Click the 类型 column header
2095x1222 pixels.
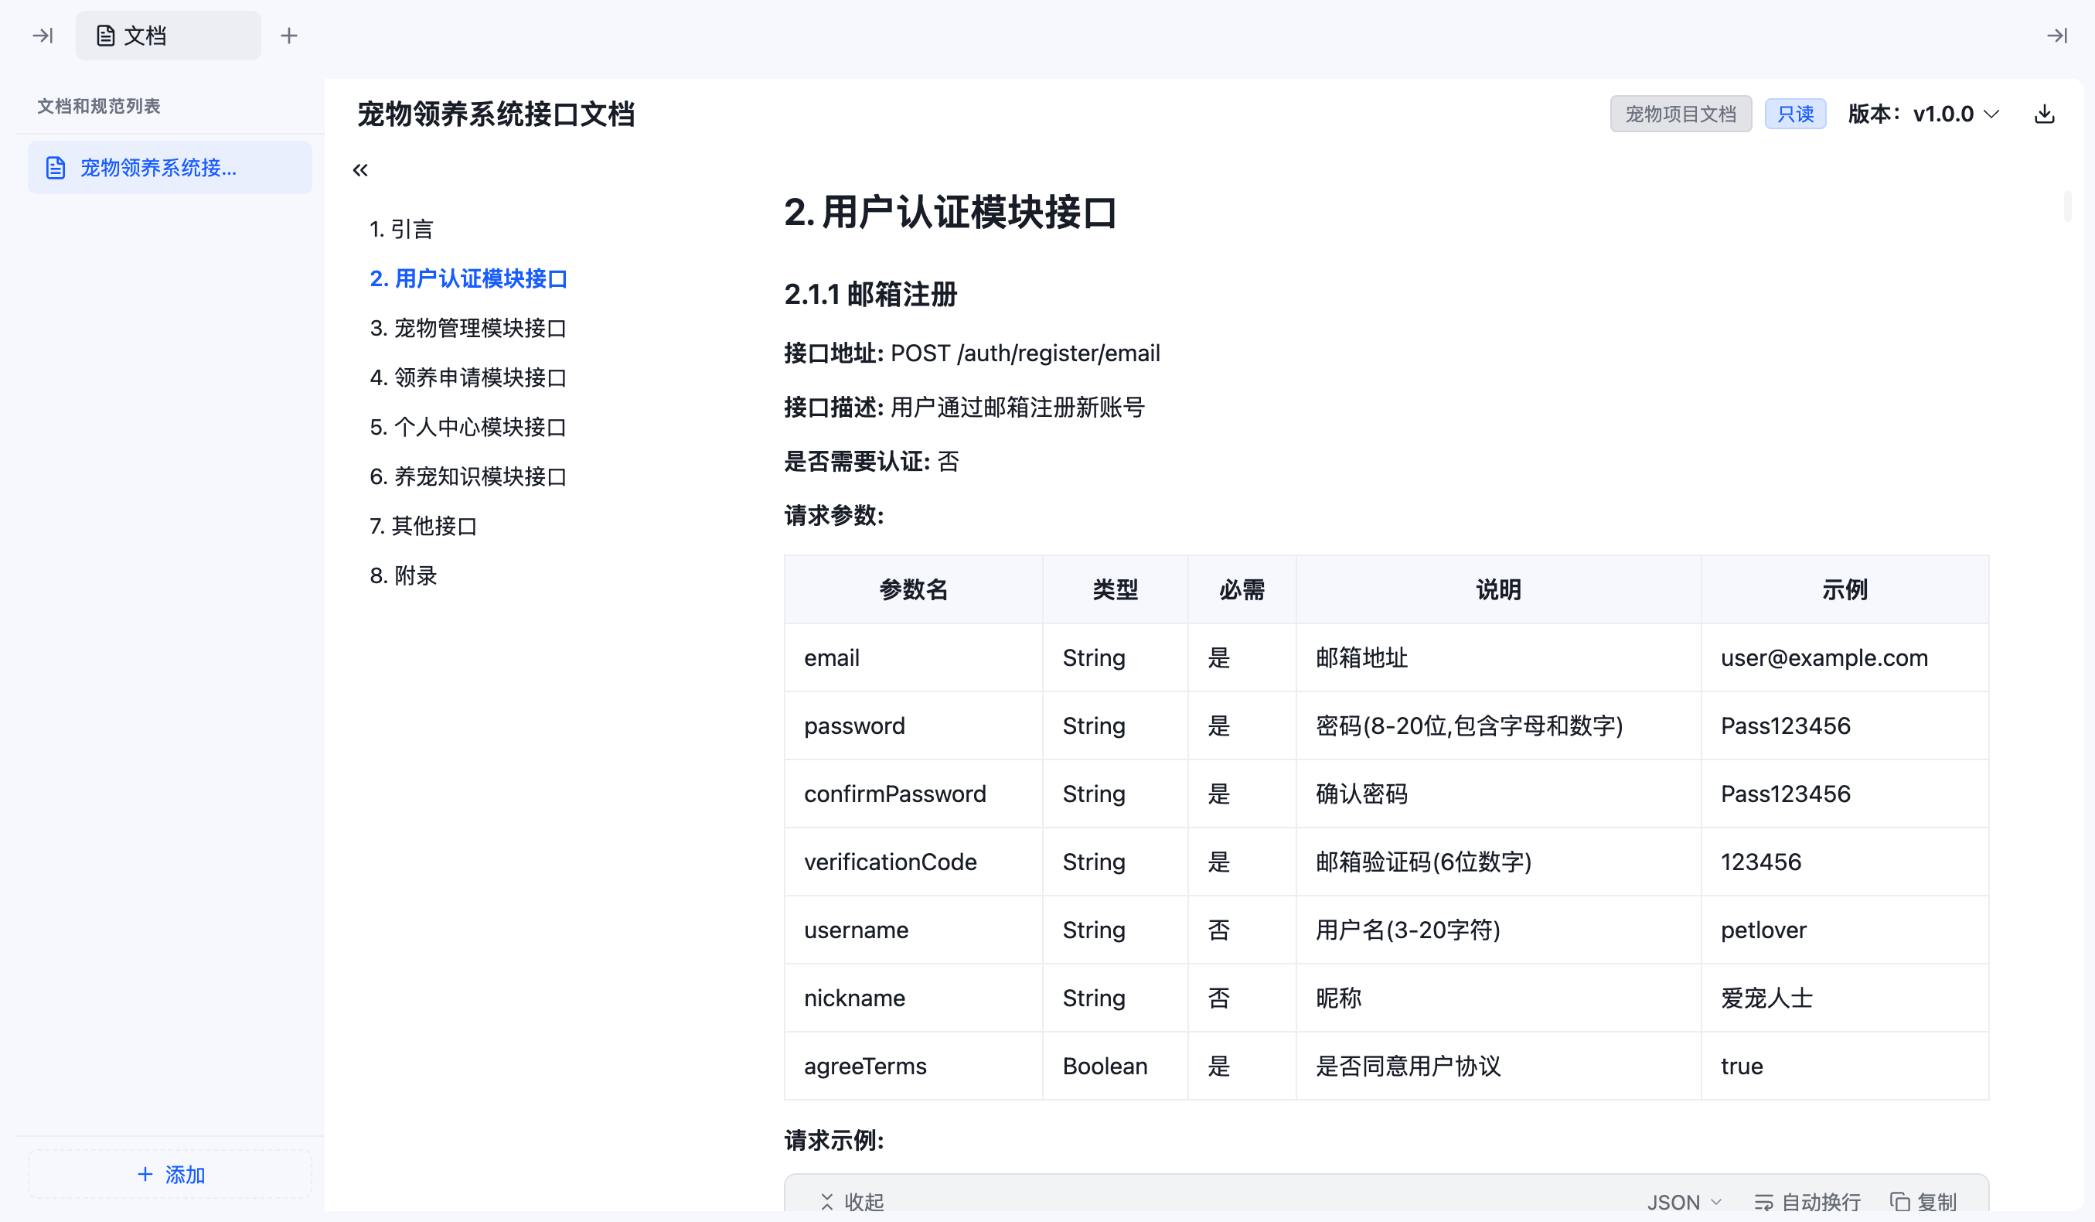coord(1115,590)
